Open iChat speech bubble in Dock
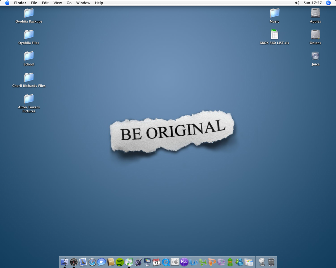 pos(101,262)
